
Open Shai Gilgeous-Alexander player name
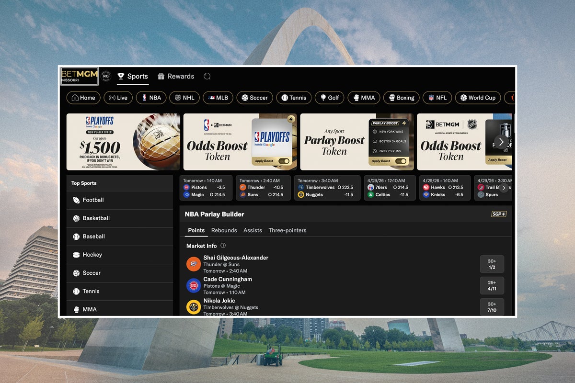click(x=236, y=258)
